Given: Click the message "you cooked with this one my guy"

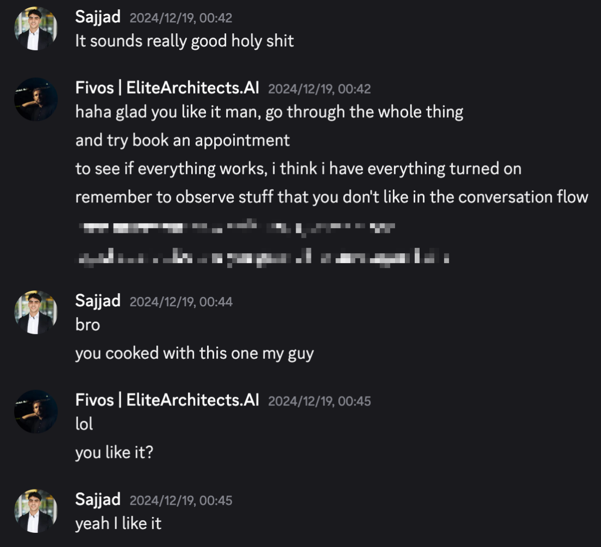Looking at the screenshot, I should pos(195,353).
